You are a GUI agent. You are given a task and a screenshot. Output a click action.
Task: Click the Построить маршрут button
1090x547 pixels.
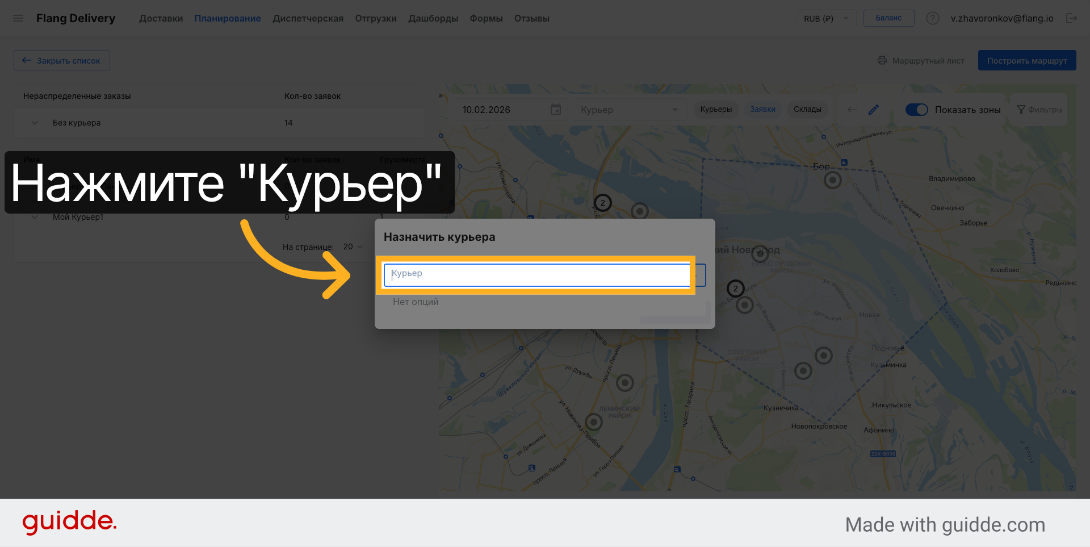(x=1026, y=61)
